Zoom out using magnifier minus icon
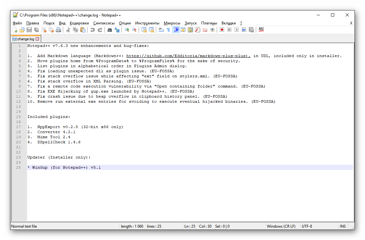Viewport: 365px width, 240px height. click(134, 30)
